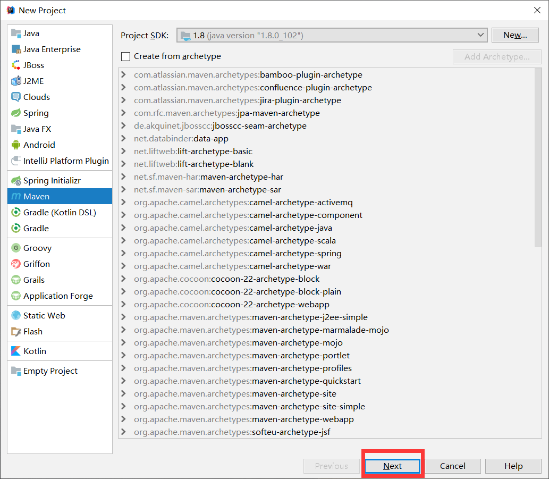Viewport: 549px width, 479px height.
Task: Select the Static Web globe icon
Action: click(x=16, y=315)
